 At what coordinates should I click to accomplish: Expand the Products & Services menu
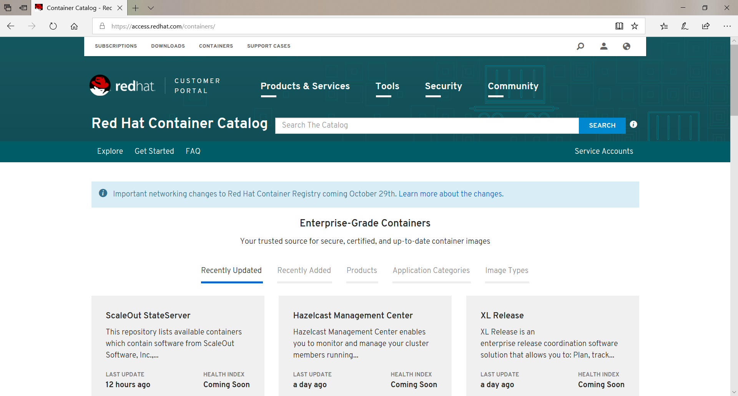click(305, 86)
